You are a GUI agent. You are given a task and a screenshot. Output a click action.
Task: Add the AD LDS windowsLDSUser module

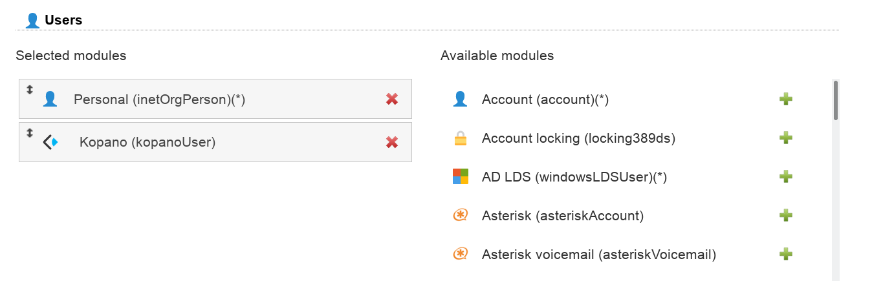[786, 176]
